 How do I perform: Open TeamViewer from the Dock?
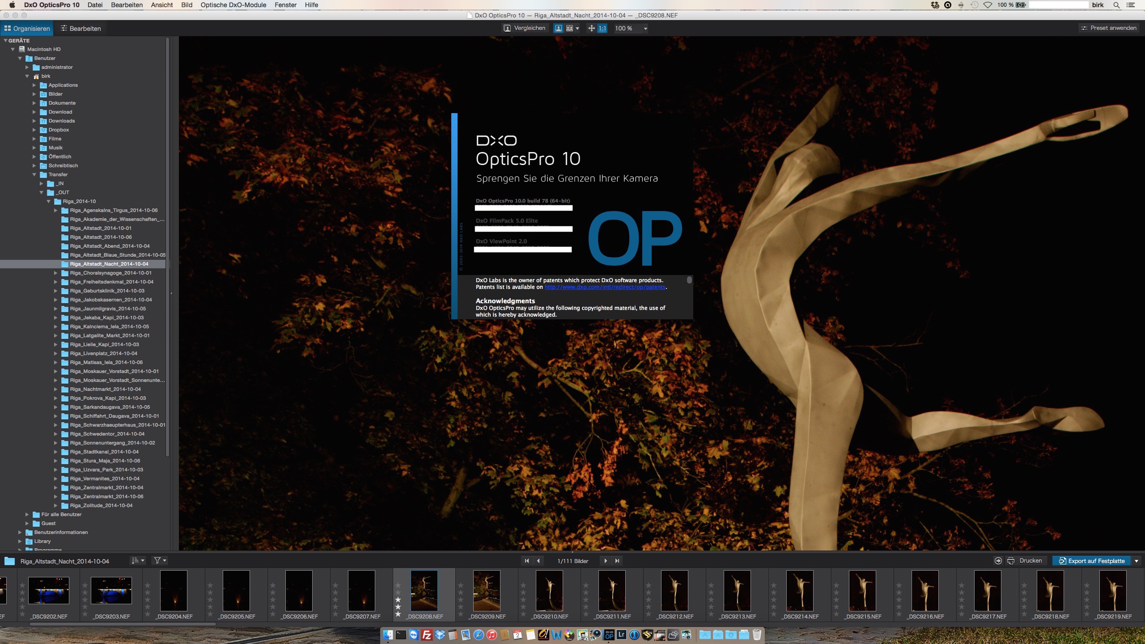coord(414,635)
